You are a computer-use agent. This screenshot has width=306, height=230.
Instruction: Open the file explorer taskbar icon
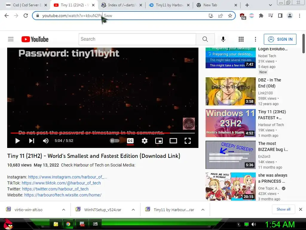tap(56, 224)
